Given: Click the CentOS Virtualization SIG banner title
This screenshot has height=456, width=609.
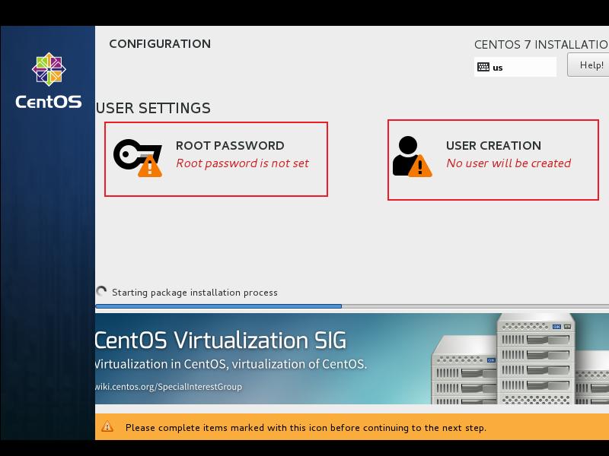Looking at the screenshot, I should coord(220,340).
